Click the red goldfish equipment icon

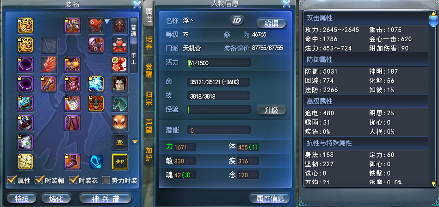[x=96, y=25]
